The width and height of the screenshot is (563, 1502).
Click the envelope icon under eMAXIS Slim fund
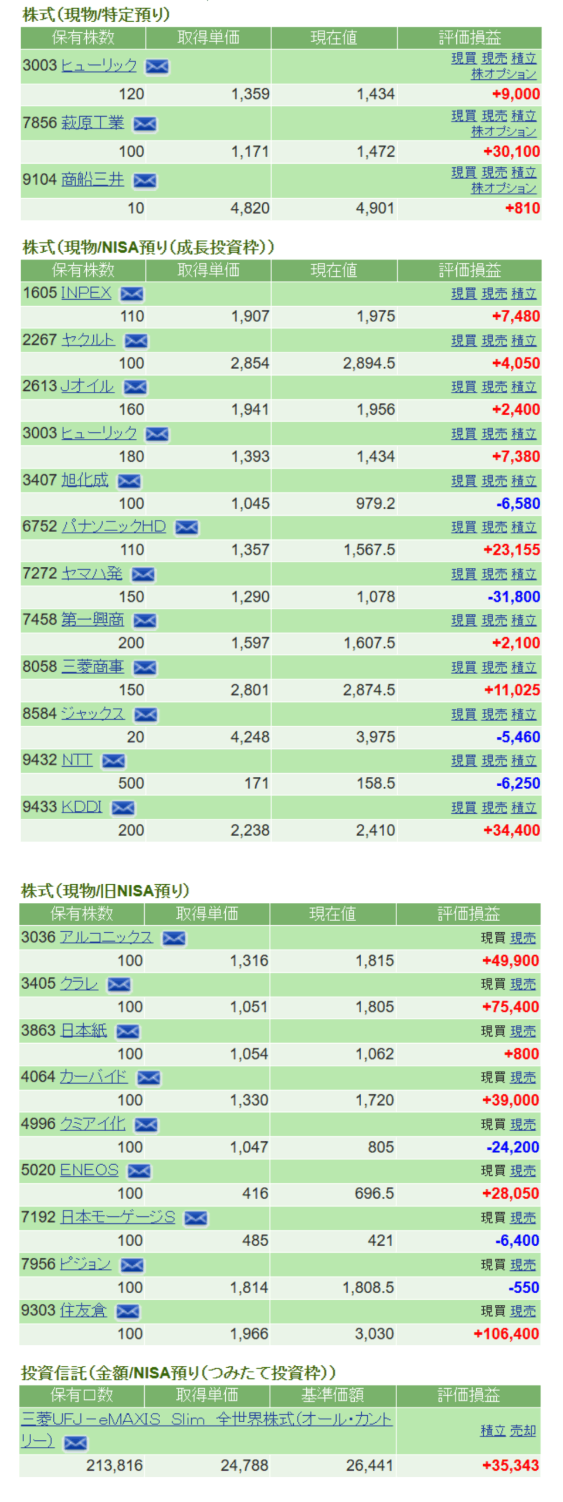coord(75,1443)
